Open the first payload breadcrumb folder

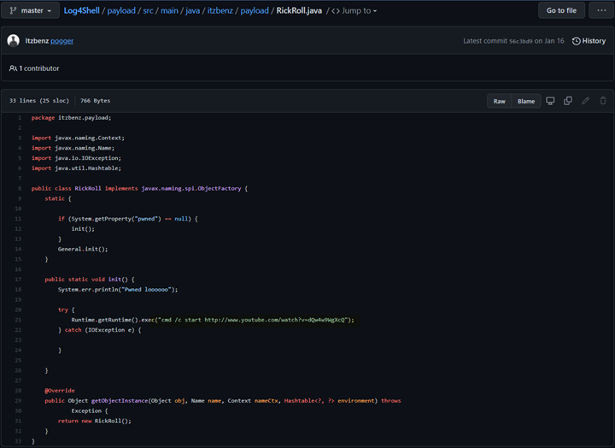point(121,10)
